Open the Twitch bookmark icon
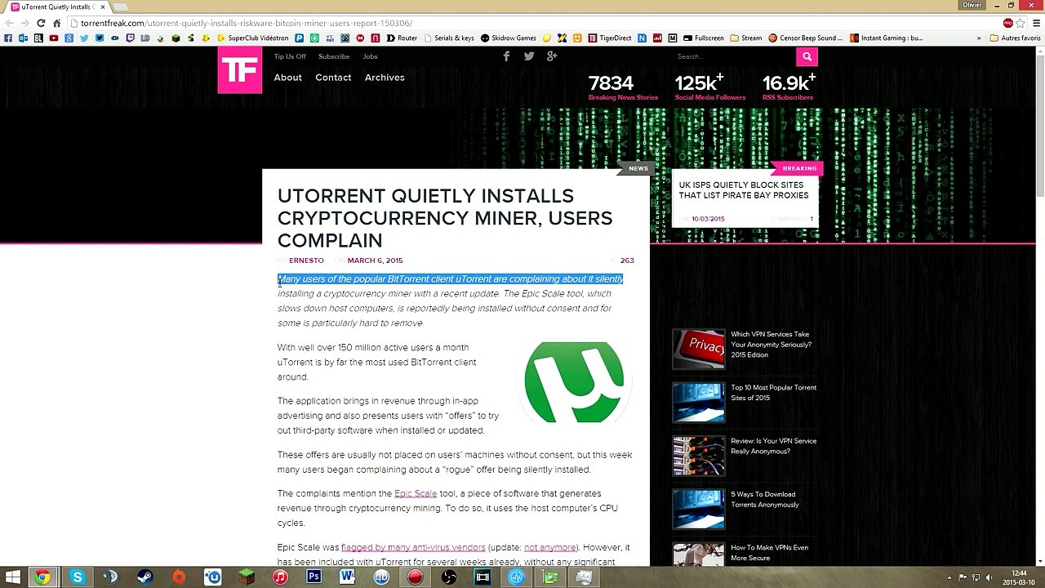This screenshot has height=588, width=1045. coord(130,38)
